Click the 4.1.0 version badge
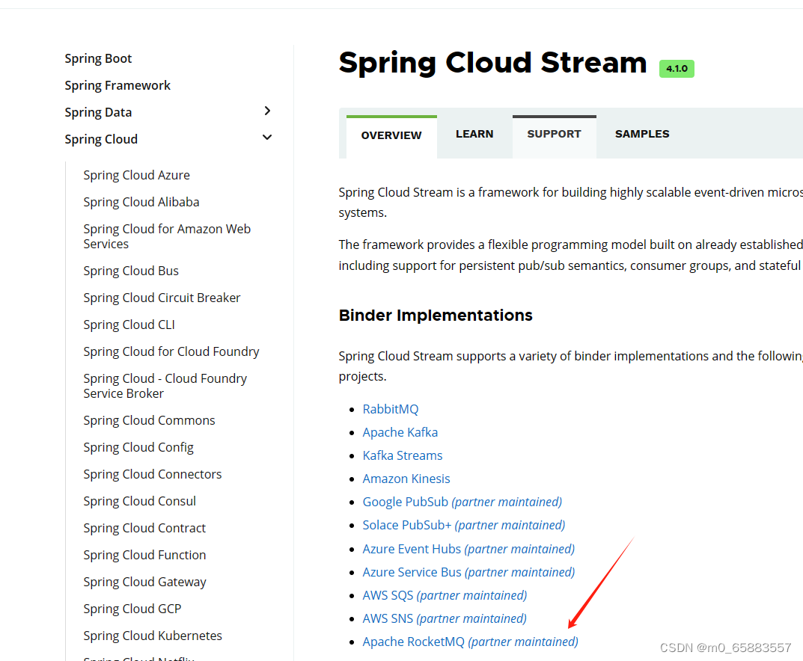Viewport: 803px width, 661px height. (677, 69)
